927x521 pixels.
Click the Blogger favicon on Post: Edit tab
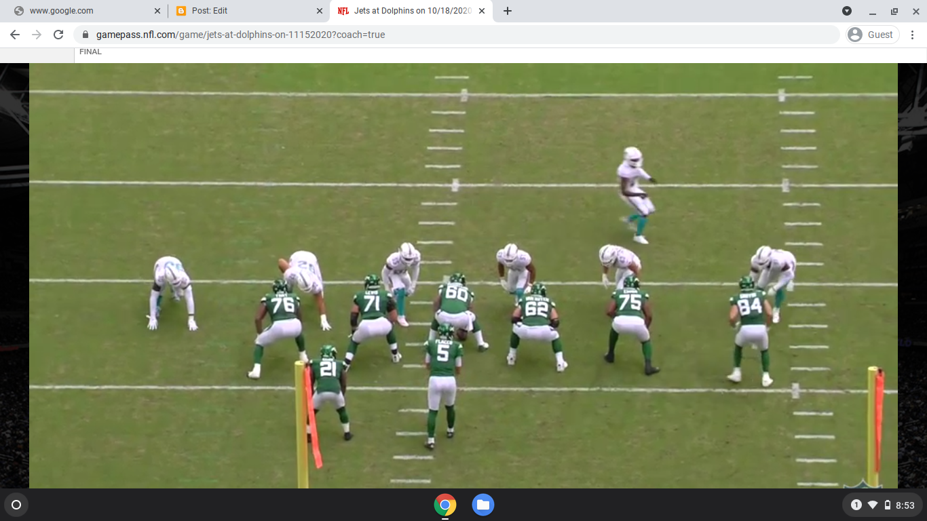(x=180, y=11)
